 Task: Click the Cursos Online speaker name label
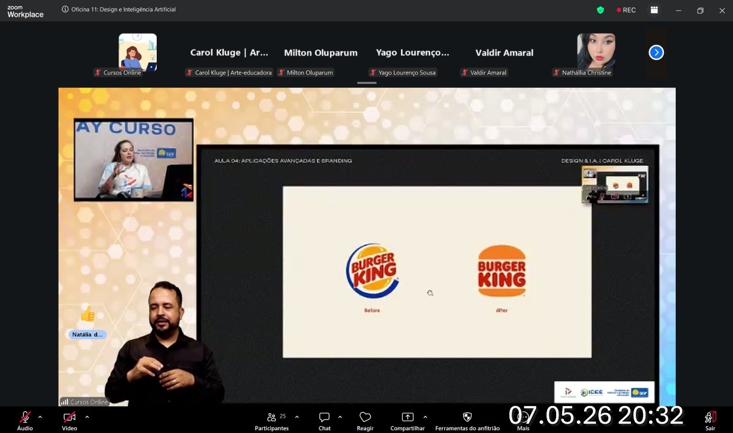click(x=84, y=402)
